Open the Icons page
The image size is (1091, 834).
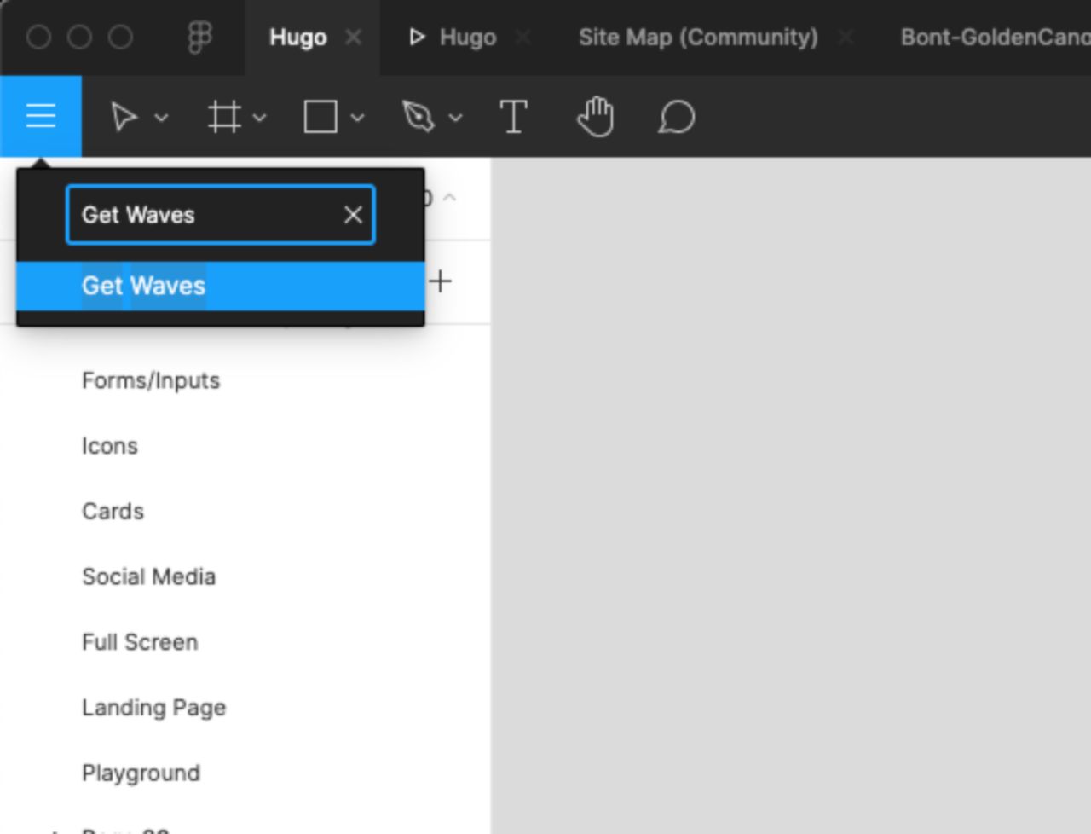(x=110, y=446)
